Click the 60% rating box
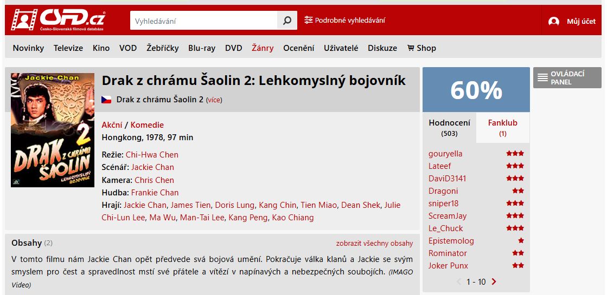The height and width of the screenshot is (295, 607). 476,90
